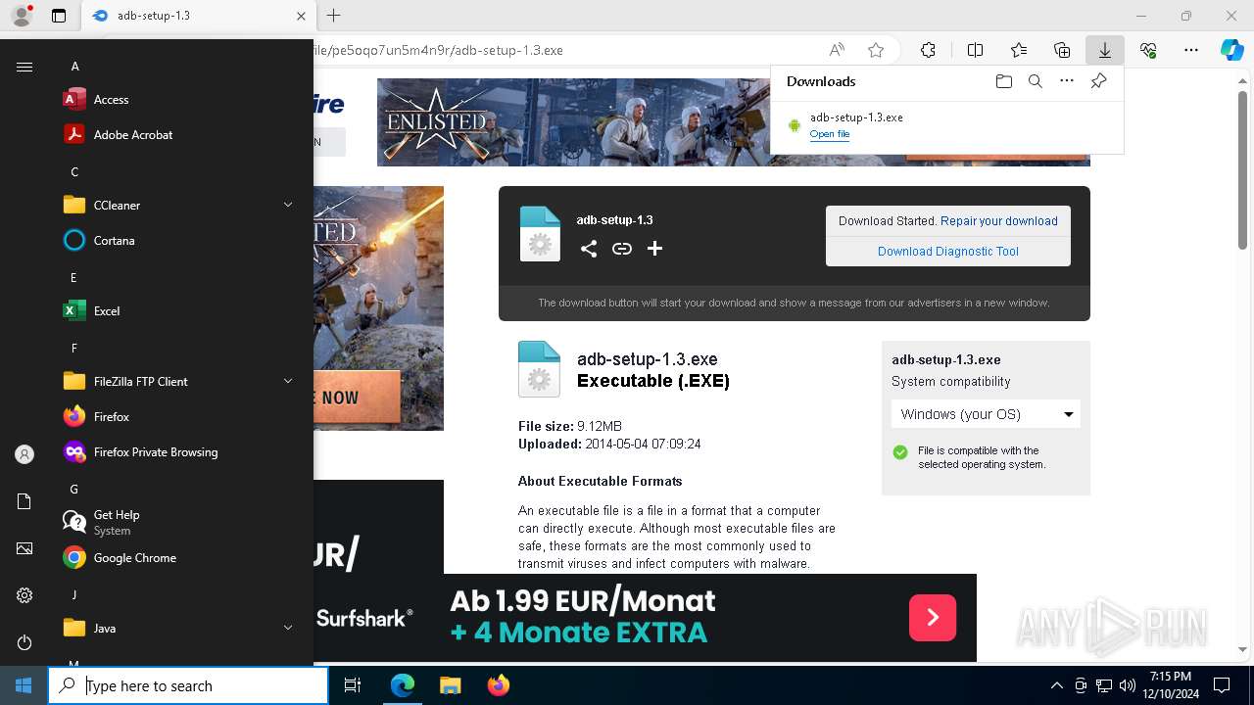This screenshot has width=1254, height=705.
Task: Focus the taskbar search box
Action: point(188,685)
